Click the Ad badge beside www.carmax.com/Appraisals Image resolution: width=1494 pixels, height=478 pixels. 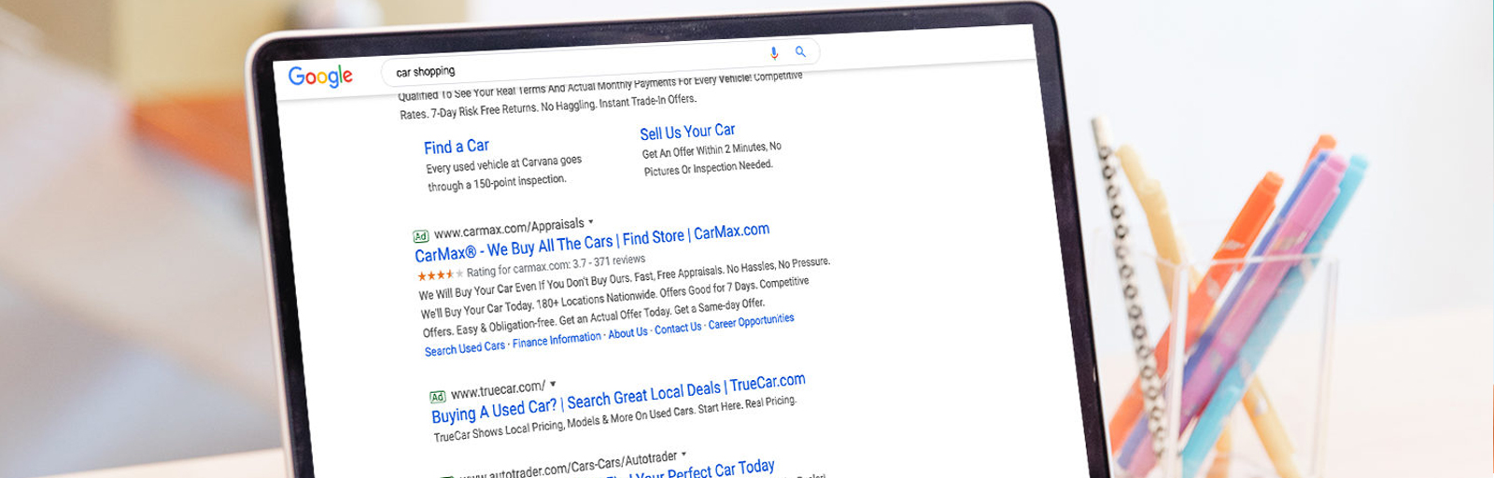click(421, 236)
